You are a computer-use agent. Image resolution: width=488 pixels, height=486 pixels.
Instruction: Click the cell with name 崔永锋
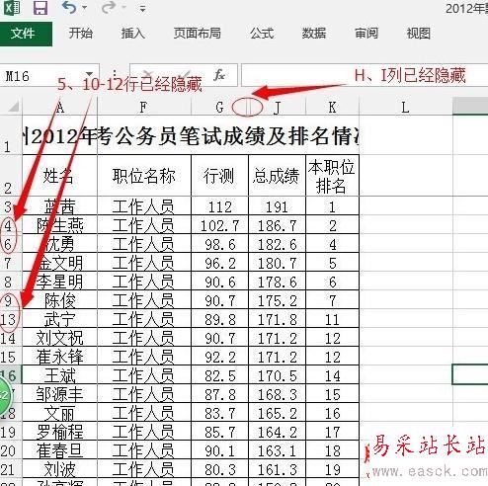[59, 357]
